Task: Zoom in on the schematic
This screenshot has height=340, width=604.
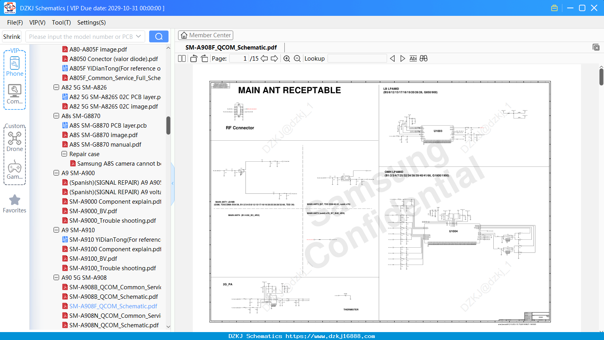Action: tap(287, 59)
